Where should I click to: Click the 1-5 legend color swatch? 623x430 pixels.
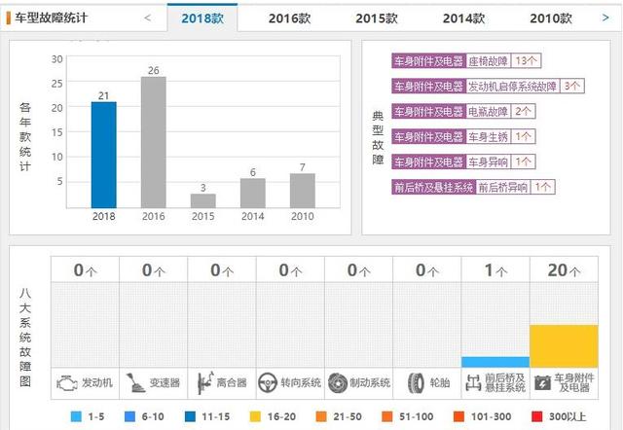coord(76,416)
